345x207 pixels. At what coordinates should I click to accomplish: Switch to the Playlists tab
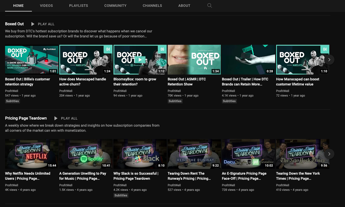point(79,6)
